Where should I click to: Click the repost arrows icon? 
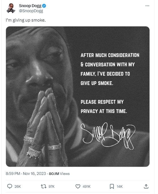44,186
